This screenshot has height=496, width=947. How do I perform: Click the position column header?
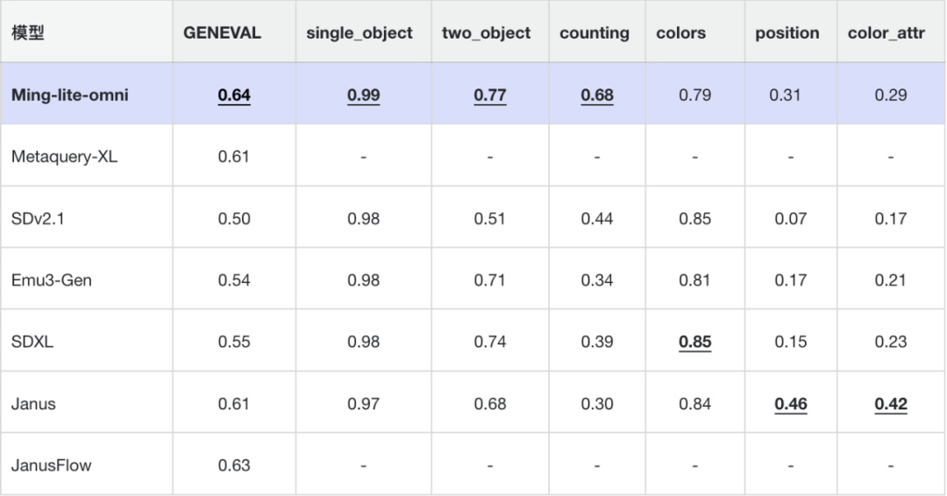click(787, 33)
